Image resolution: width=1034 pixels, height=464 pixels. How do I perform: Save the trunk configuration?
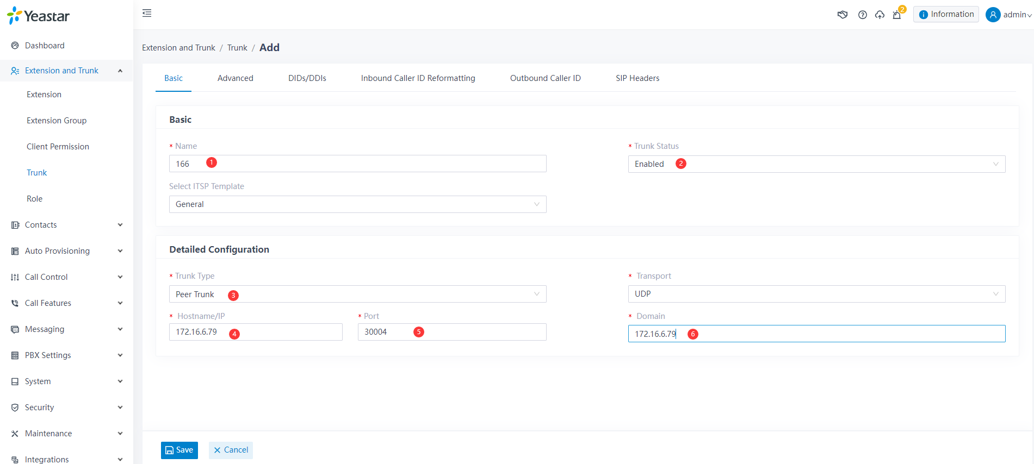coord(179,450)
